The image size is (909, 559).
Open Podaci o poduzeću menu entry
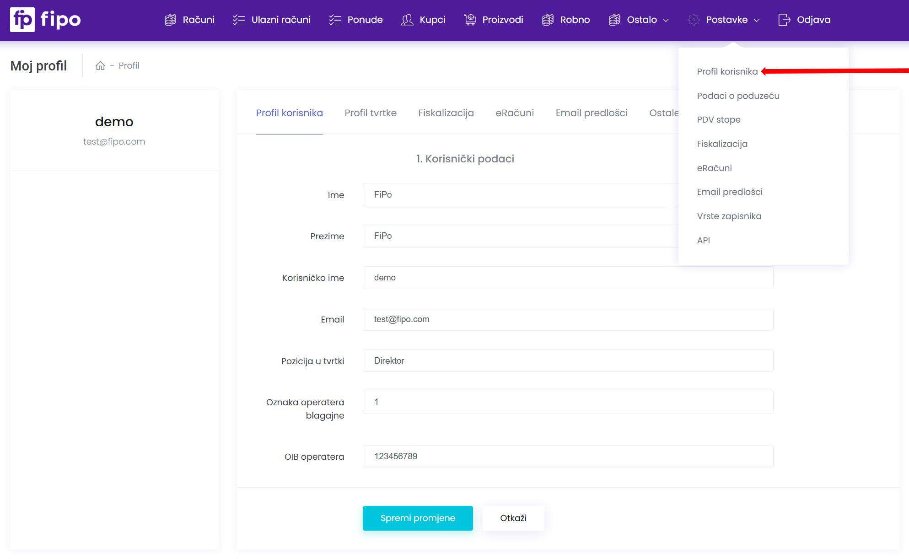[738, 96]
